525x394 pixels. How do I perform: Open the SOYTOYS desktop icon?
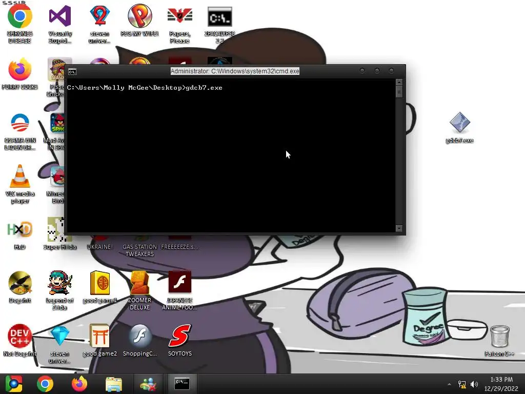(x=180, y=340)
